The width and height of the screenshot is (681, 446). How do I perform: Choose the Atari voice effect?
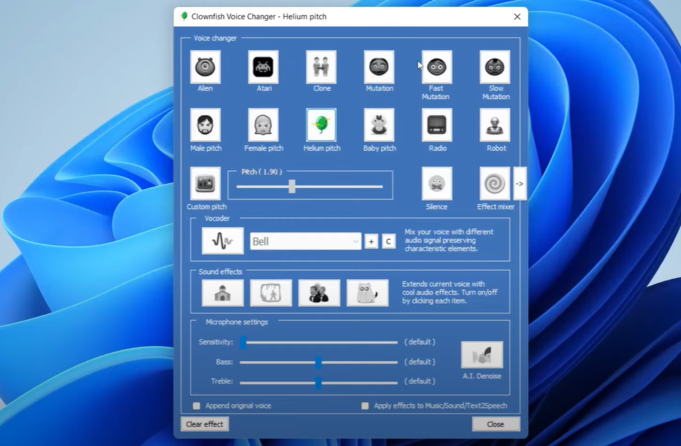pyautogui.click(x=263, y=67)
